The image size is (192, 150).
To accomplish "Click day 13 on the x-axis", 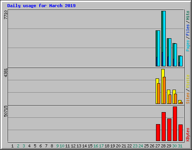I will click(79, 146).
